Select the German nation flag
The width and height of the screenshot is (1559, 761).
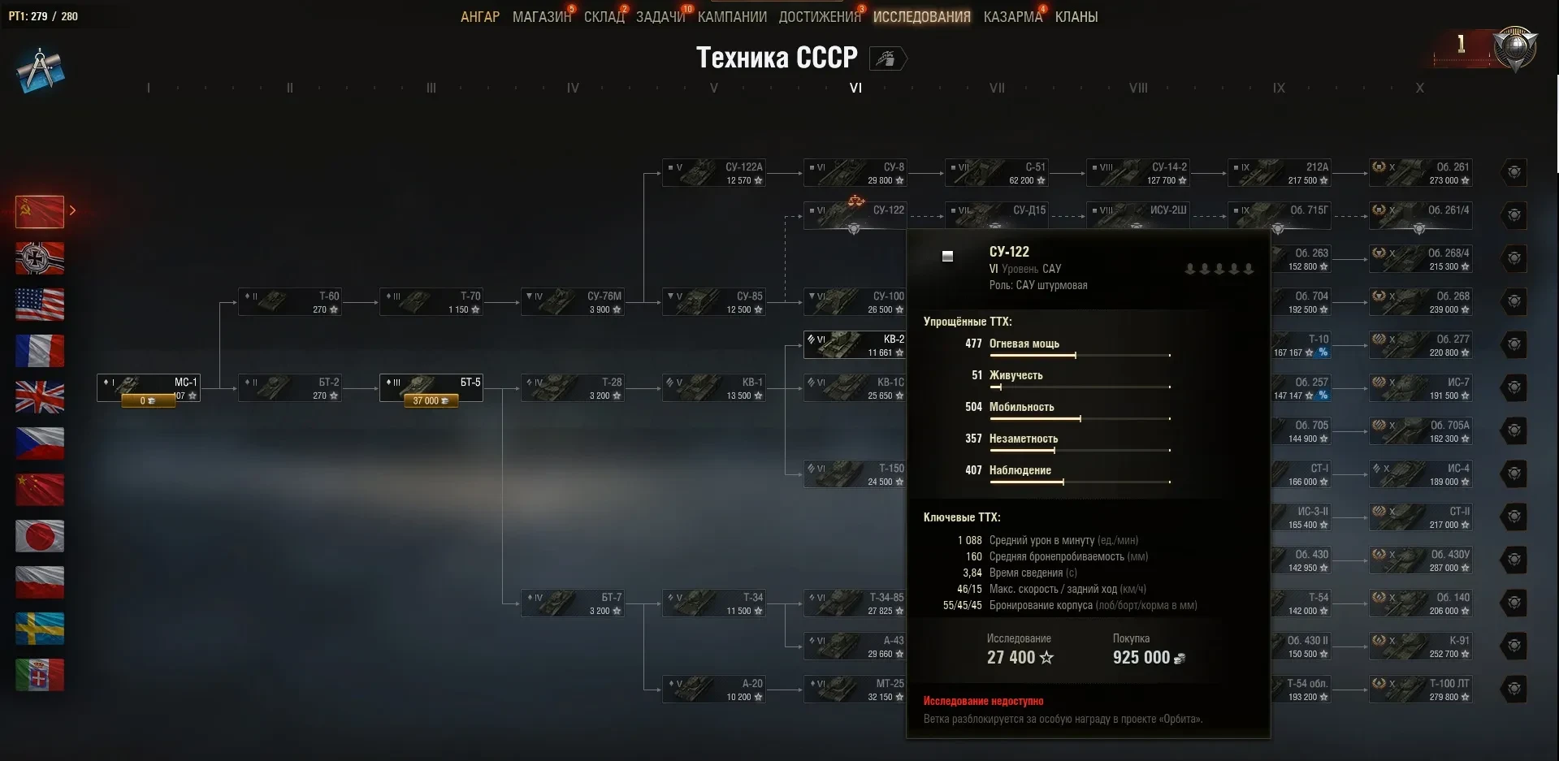click(x=40, y=258)
